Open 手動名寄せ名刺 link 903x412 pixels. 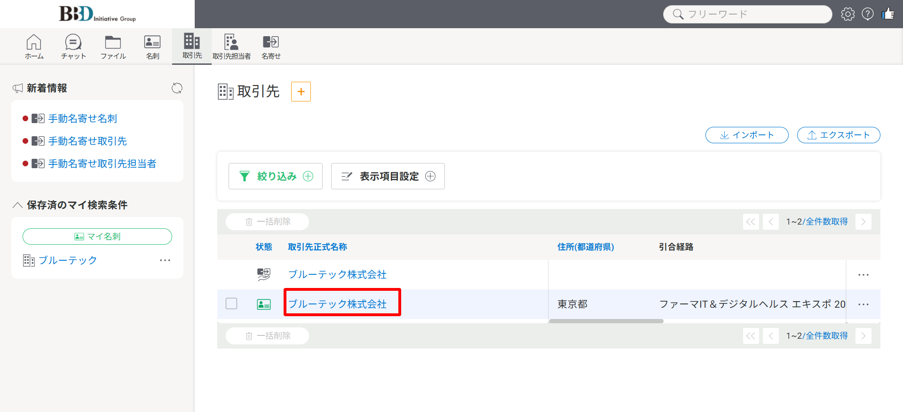click(83, 118)
